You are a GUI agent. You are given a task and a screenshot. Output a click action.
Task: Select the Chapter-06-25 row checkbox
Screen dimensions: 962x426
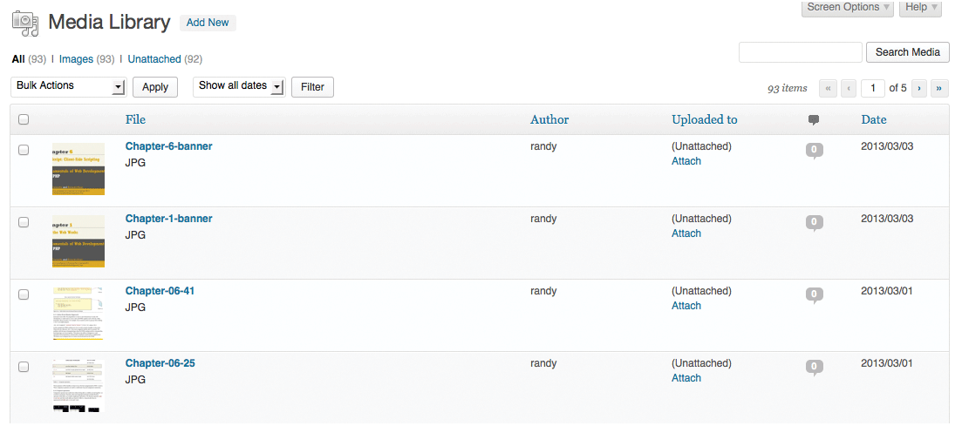point(24,367)
